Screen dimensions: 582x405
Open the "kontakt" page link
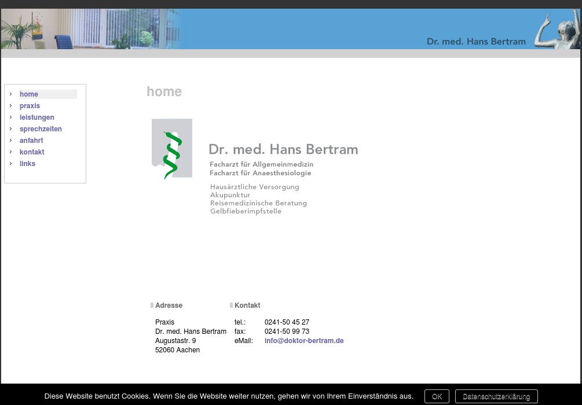[32, 152]
